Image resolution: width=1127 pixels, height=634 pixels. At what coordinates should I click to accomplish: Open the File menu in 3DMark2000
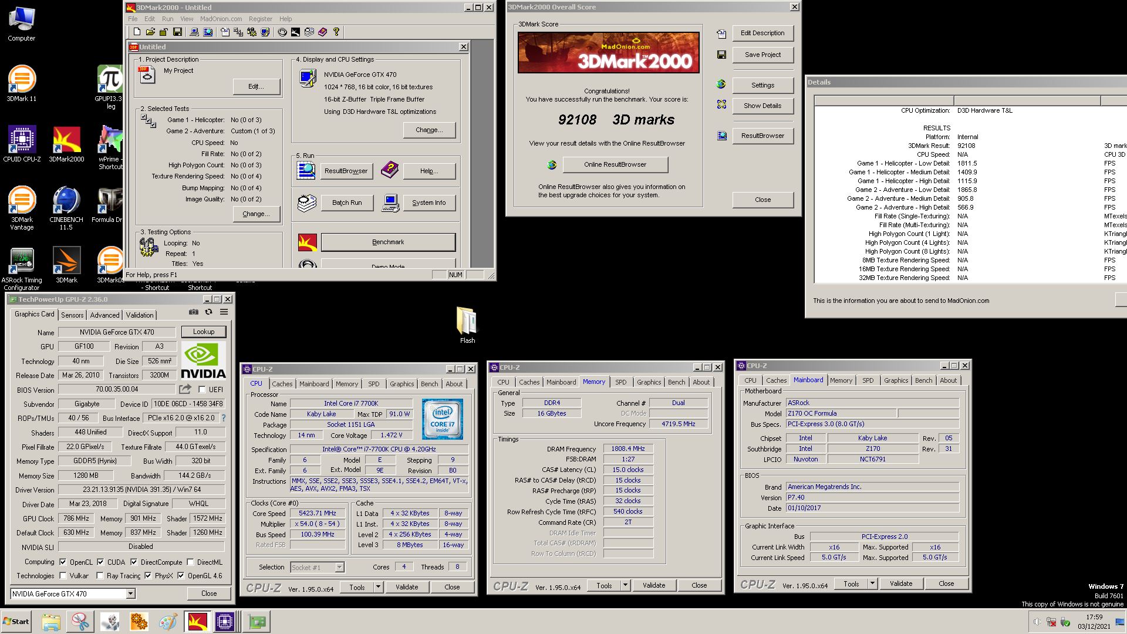tap(133, 19)
